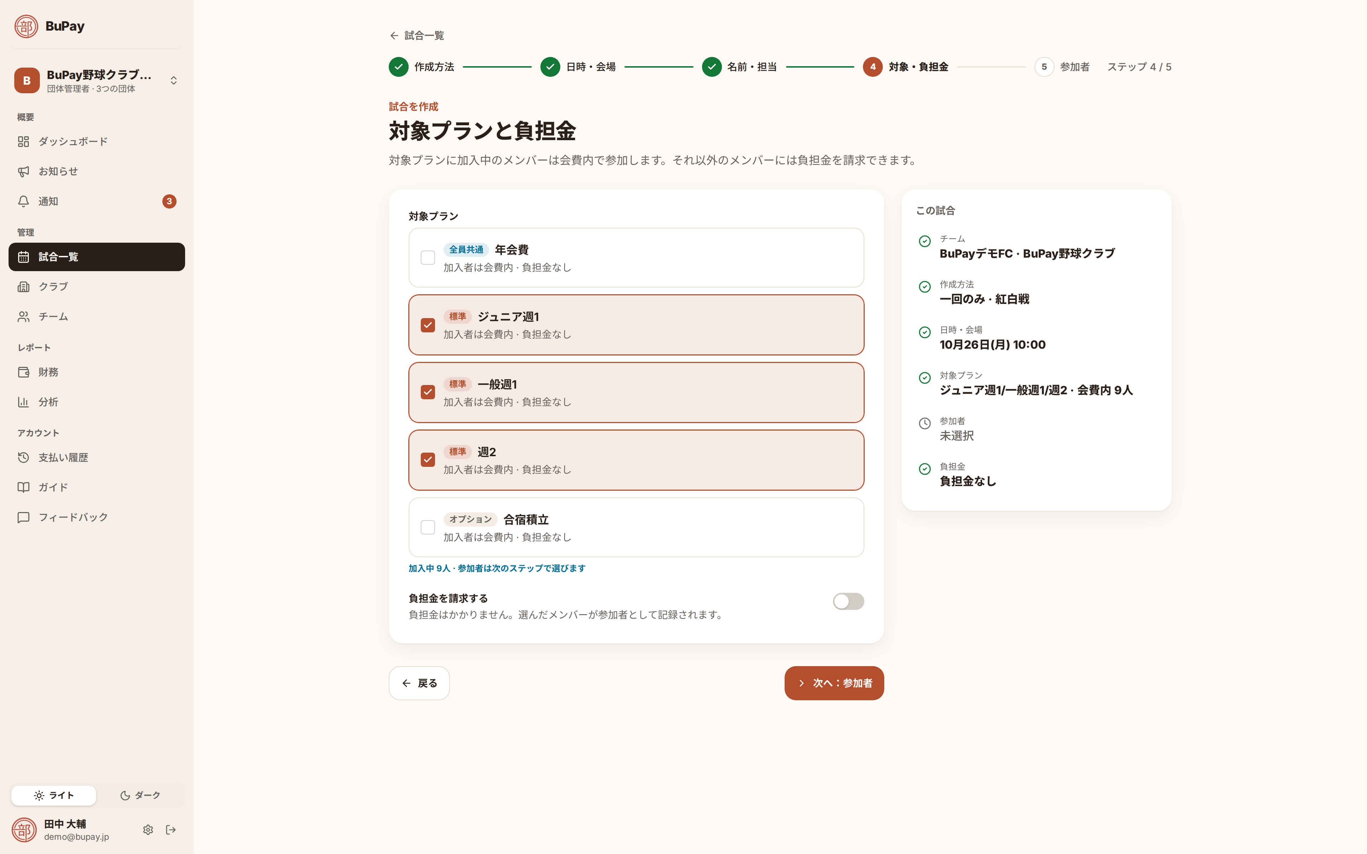The height and width of the screenshot is (854, 1367).
Task: Uncheck the 一般週1 plan checkbox
Action: [x=428, y=392]
